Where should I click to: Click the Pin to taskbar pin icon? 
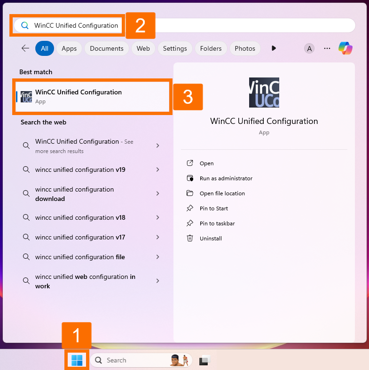190,223
